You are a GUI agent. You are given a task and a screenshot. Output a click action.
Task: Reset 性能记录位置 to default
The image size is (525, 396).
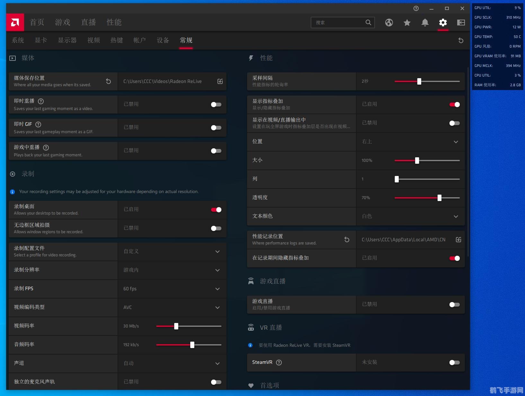[x=347, y=240]
